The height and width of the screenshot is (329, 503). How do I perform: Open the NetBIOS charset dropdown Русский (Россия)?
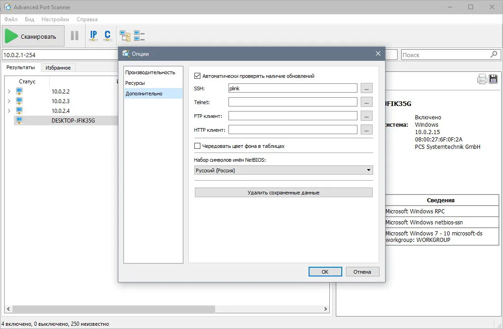click(x=284, y=170)
